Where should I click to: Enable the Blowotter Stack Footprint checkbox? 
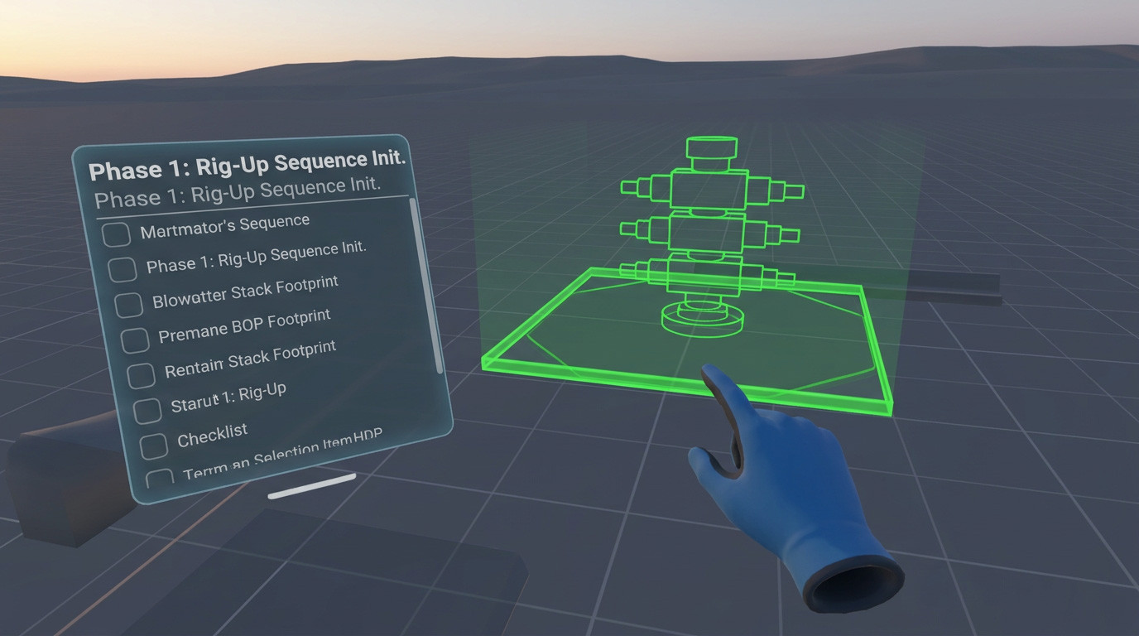pyautogui.click(x=130, y=303)
